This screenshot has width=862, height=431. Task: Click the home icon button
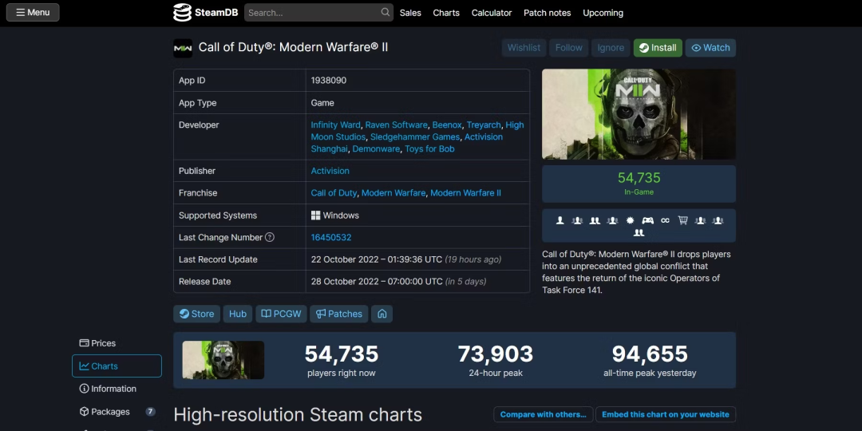(382, 314)
